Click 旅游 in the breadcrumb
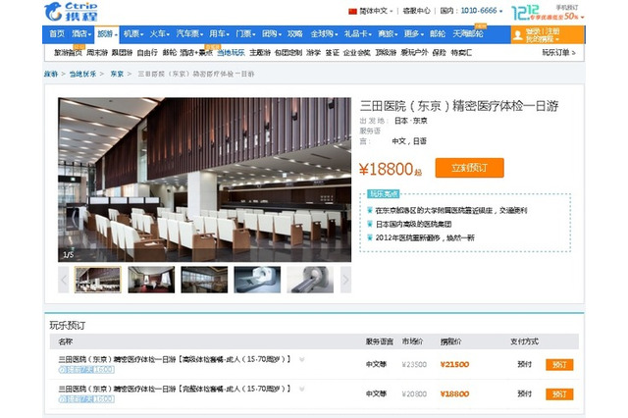 tap(51, 74)
